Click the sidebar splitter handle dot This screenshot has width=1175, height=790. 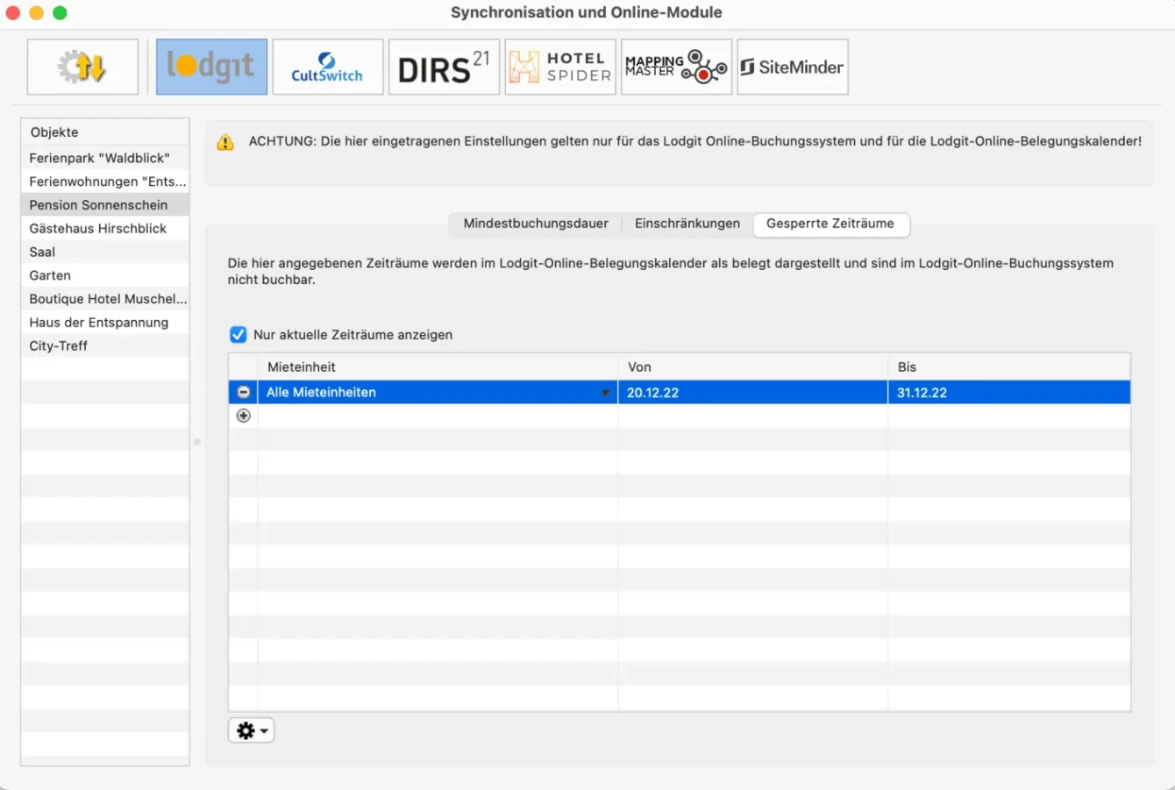click(x=197, y=442)
